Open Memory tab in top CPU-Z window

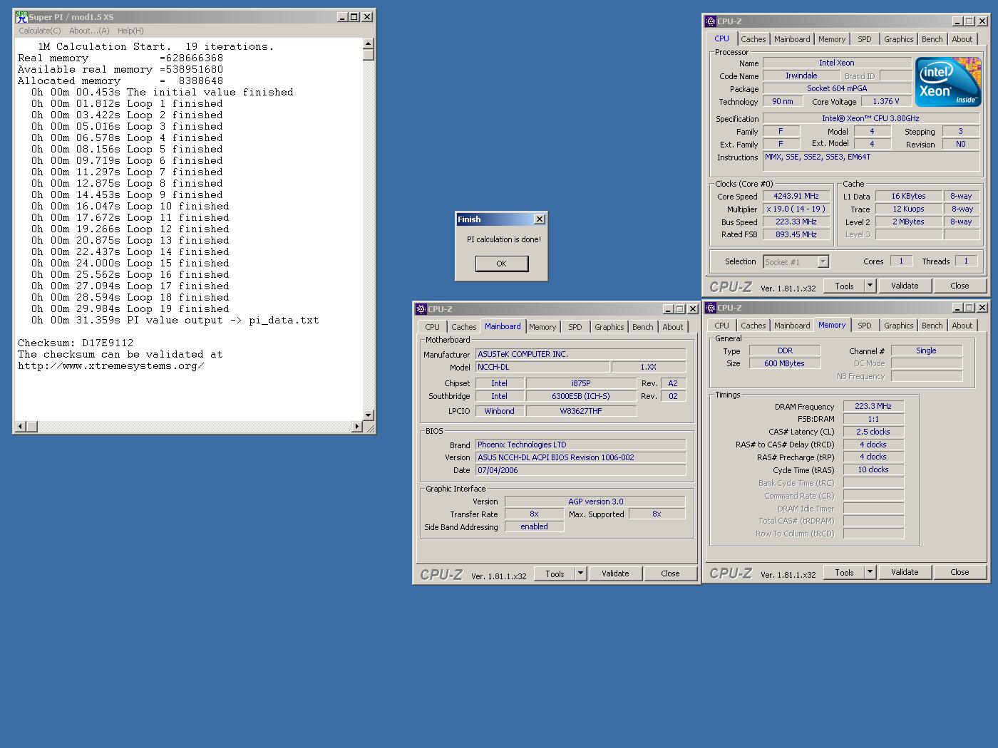pos(832,39)
